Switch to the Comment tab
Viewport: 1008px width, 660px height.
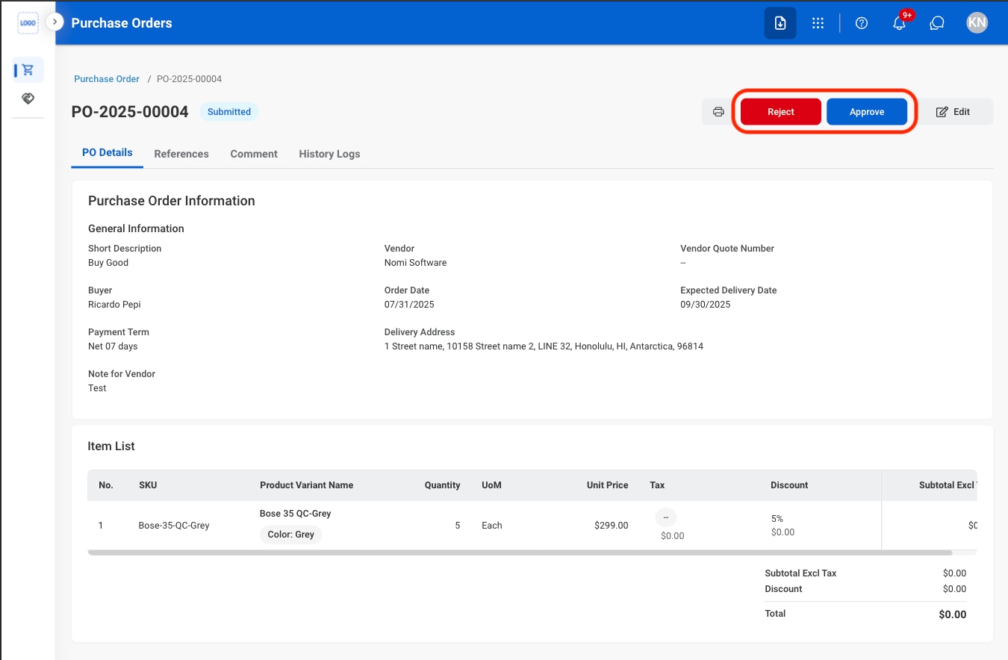254,154
